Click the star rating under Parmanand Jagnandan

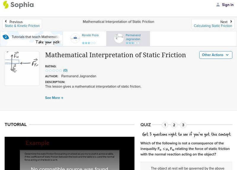coord(132,43)
